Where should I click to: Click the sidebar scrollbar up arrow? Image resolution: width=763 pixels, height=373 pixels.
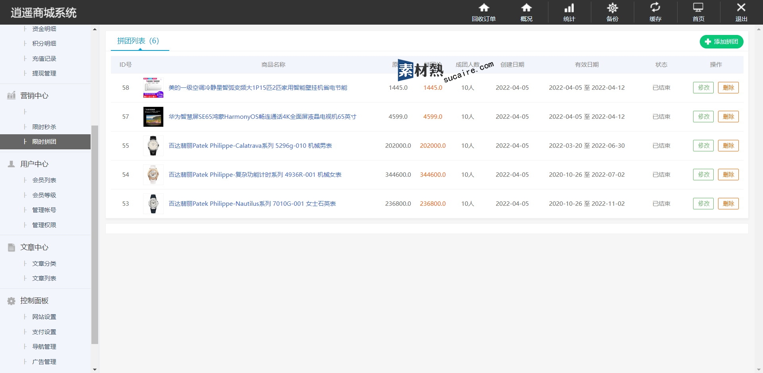[x=95, y=29]
